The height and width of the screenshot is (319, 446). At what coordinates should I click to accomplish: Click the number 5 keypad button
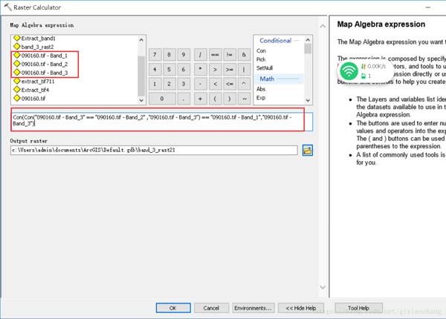point(169,69)
